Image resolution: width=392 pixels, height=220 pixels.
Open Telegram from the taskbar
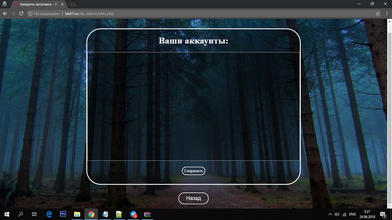(x=134, y=214)
